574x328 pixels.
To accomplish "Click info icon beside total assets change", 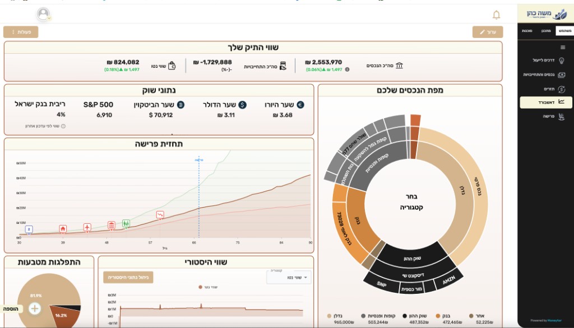I will [347, 69].
